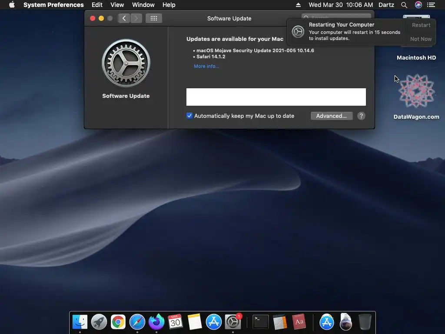Open the View menu
Viewport: 445px width, 334px height.
117,5
